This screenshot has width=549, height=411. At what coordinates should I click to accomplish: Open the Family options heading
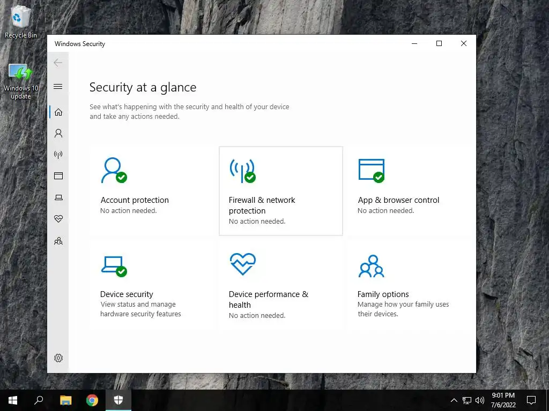(x=383, y=294)
